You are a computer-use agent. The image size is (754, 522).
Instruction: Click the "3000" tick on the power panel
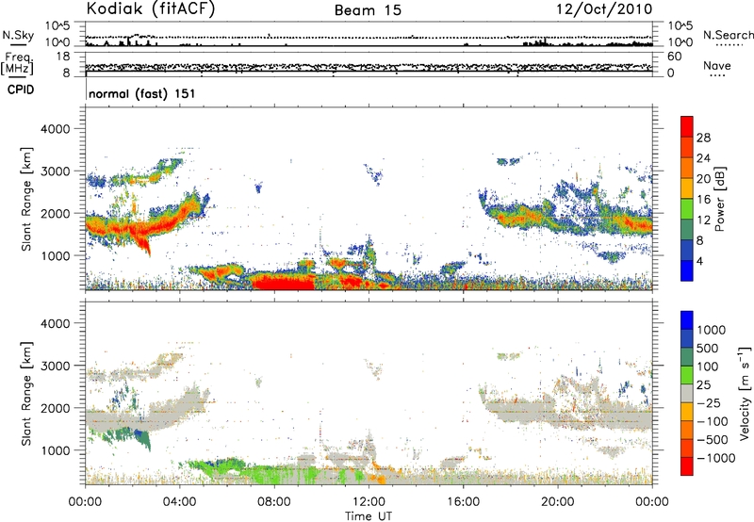click(x=55, y=171)
